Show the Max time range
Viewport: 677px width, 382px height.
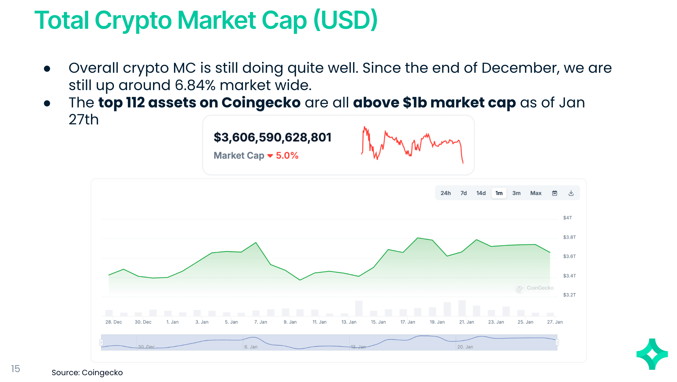pyautogui.click(x=535, y=193)
